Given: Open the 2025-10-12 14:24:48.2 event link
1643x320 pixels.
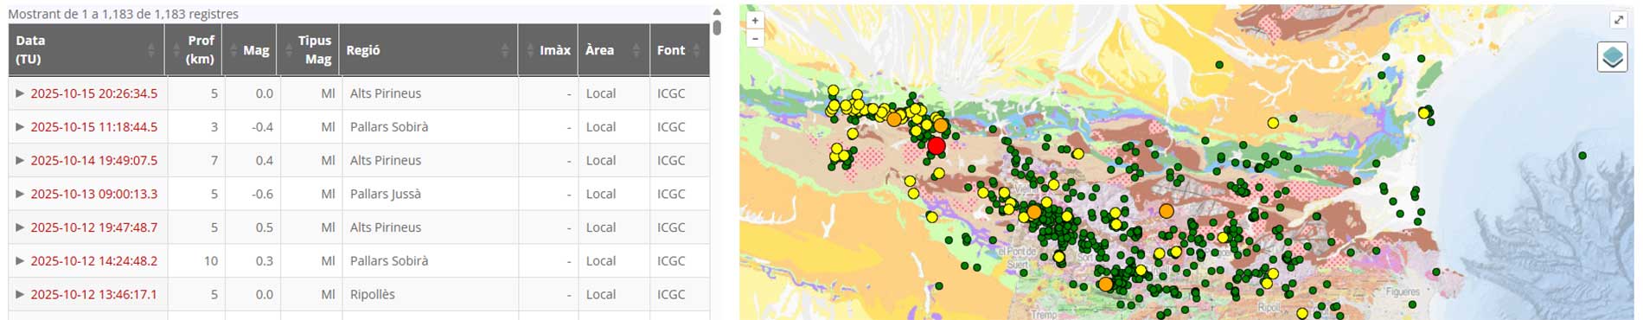Looking at the screenshot, I should pyautogui.click(x=94, y=261).
